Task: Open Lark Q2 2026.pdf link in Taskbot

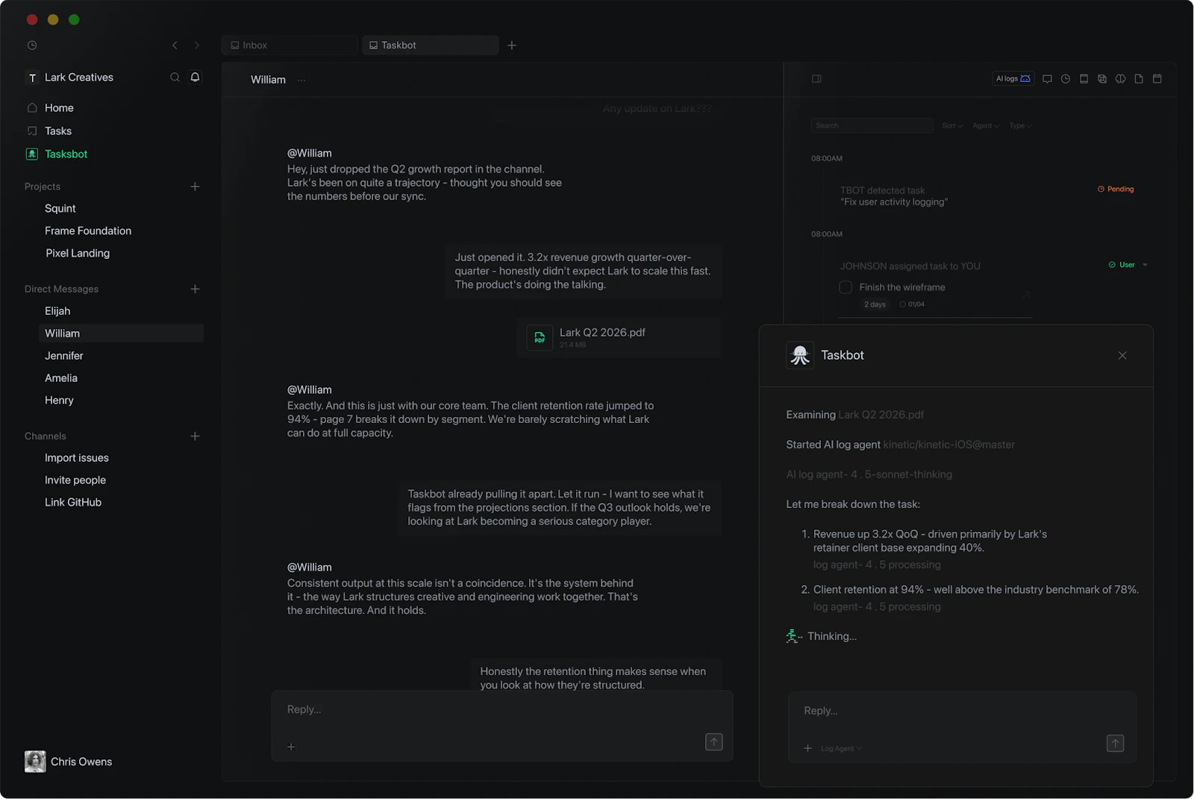Action: pos(881,415)
